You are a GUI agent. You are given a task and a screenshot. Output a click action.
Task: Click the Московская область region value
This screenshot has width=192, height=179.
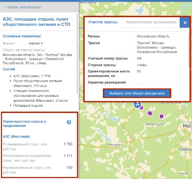(153, 36)
